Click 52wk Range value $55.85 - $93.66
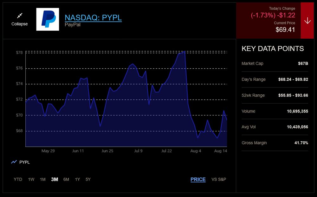 pos(293,95)
